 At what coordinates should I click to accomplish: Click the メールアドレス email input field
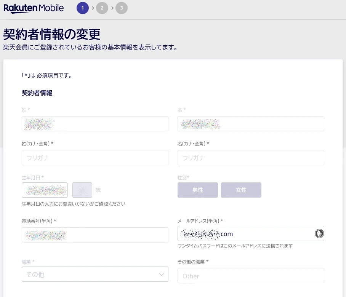[244, 233]
